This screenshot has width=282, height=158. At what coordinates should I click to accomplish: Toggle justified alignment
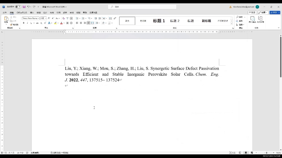88,23
